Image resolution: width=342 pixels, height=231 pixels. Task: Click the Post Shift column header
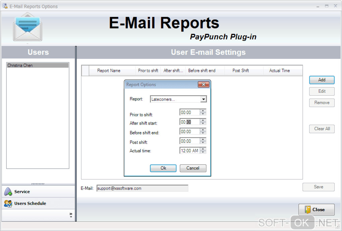[x=244, y=71]
